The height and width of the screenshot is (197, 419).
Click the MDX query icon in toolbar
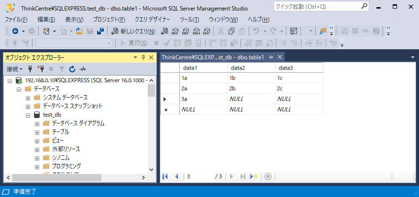pyautogui.click(x=175, y=31)
